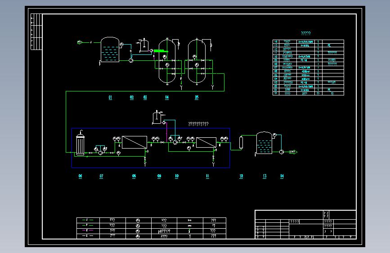390x253 pixels.
Task: Click equipment label 11 under the drawing
Action: point(208,176)
